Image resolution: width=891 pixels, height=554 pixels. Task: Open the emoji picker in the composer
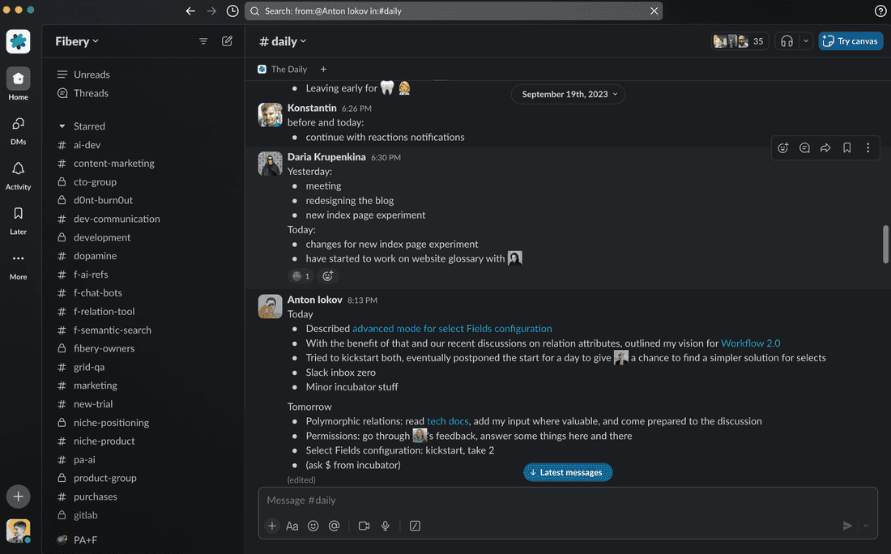pos(313,526)
